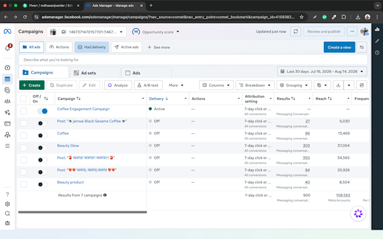Check the Beauty product row checkbox

[x=24, y=184]
